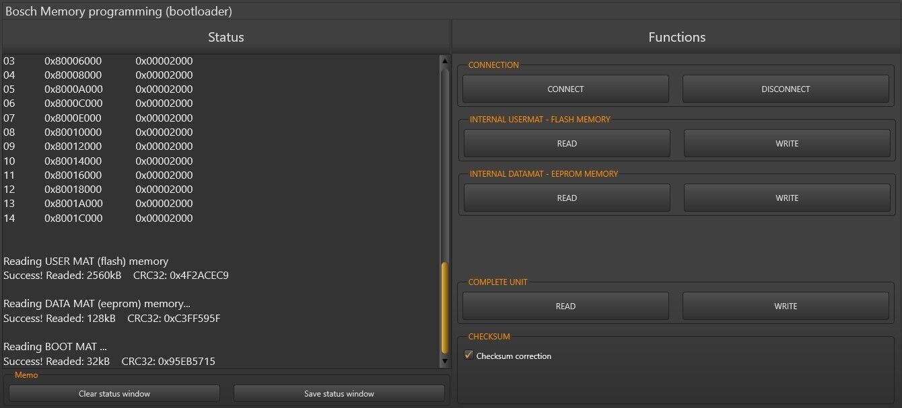Screen dimensions: 902x408
Task: Click the CRC32: 0x95EB5715 result line
Action: [109, 361]
